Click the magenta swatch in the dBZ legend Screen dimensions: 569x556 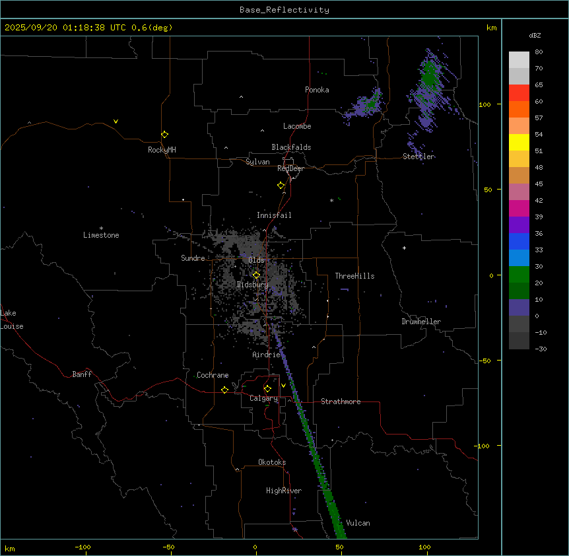pyautogui.click(x=519, y=208)
